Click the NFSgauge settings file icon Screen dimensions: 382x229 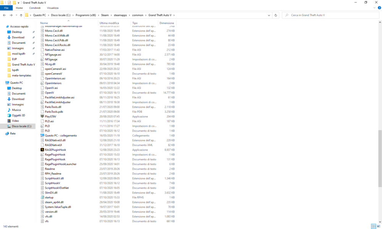pos(42,59)
